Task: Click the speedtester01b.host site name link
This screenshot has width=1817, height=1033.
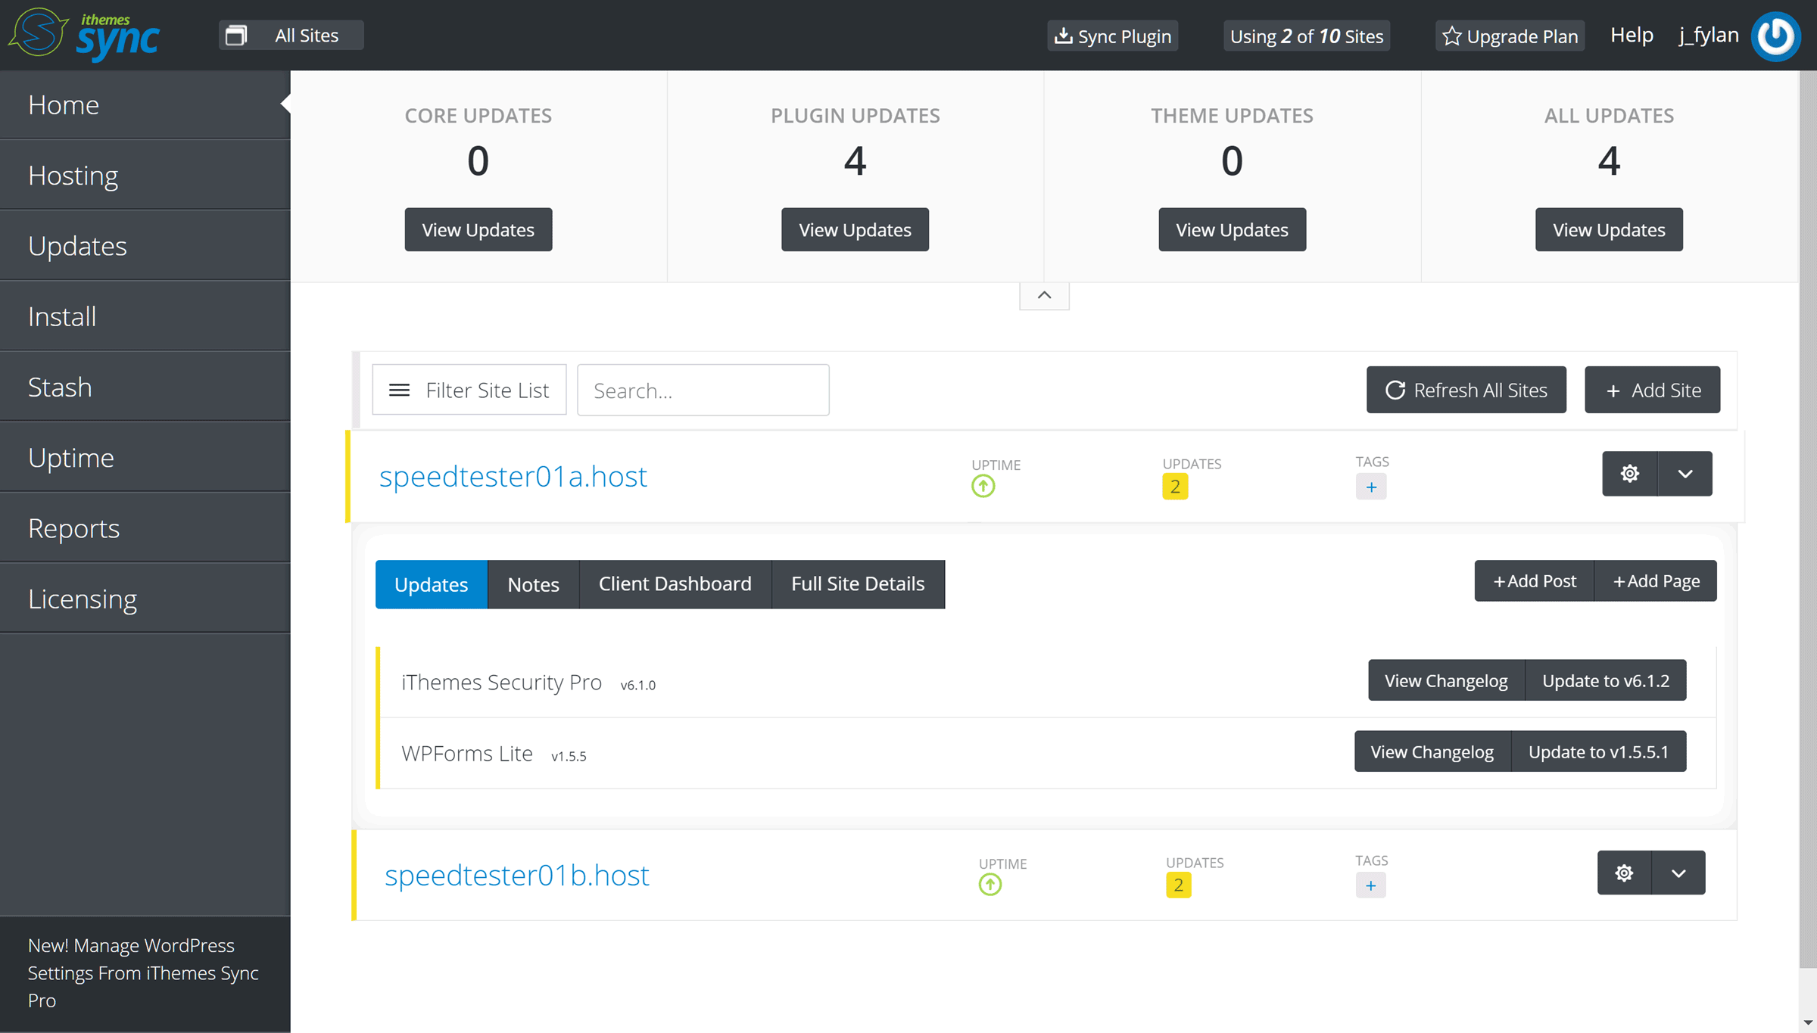Action: (516, 873)
